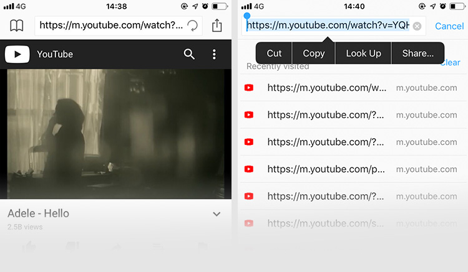Open the YouTube three-dots menu

tap(214, 54)
